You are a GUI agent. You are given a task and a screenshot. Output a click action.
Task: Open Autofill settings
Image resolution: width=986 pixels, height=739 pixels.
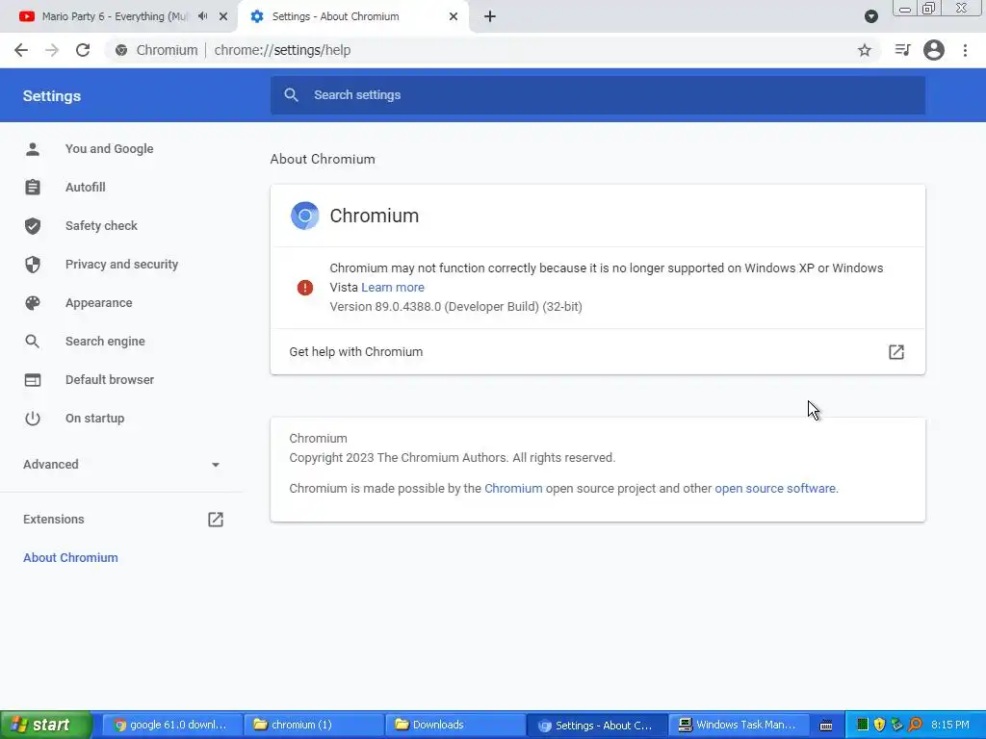click(x=86, y=188)
